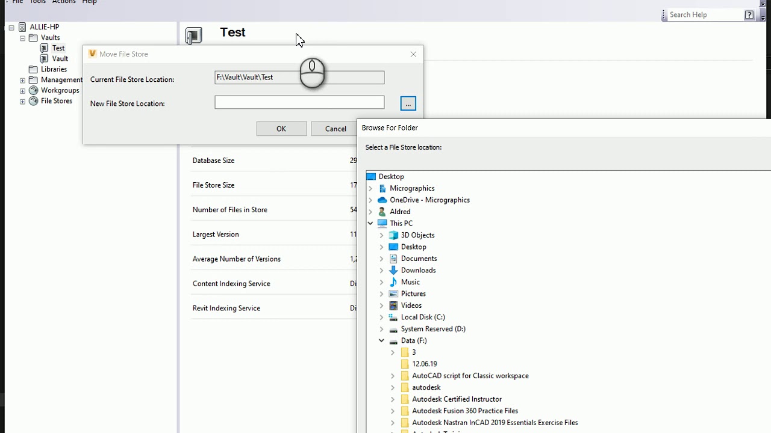Image resolution: width=771 pixels, height=433 pixels.
Task: Expand the File Stores tree node
Action: (x=22, y=101)
